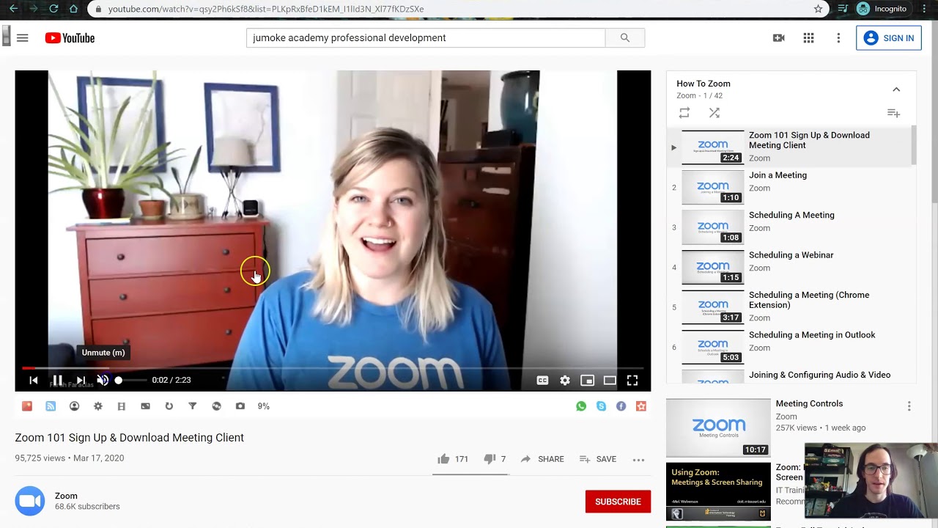Click the cinema screen extension icon
This screenshot has width=938, height=528.
click(x=145, y=406)
